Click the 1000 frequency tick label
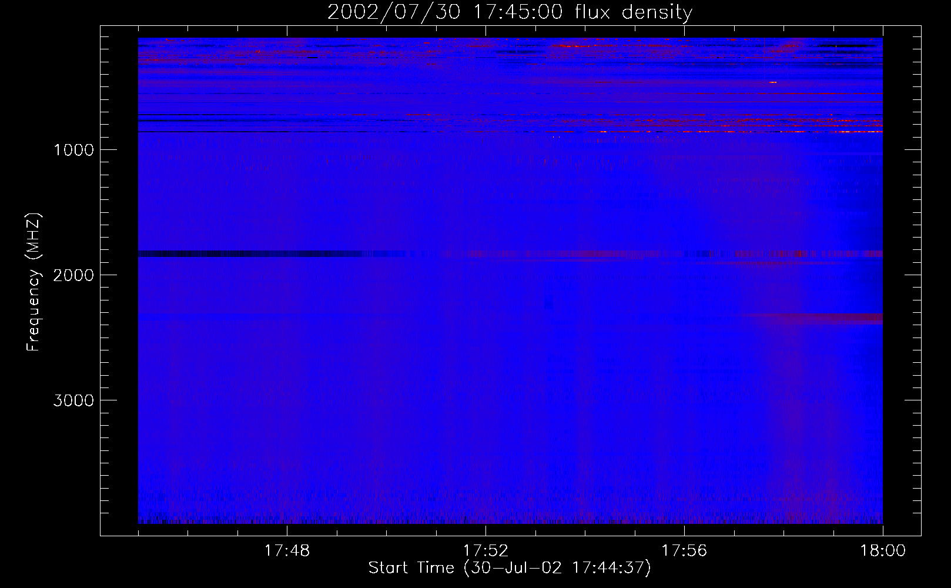Screen dimensions: 951x588 tap(73, 150)
